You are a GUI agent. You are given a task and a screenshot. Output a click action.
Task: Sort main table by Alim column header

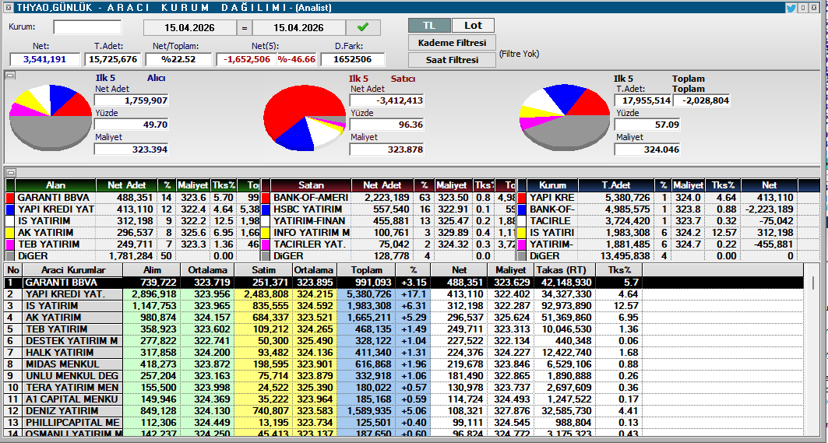point(152,270)
